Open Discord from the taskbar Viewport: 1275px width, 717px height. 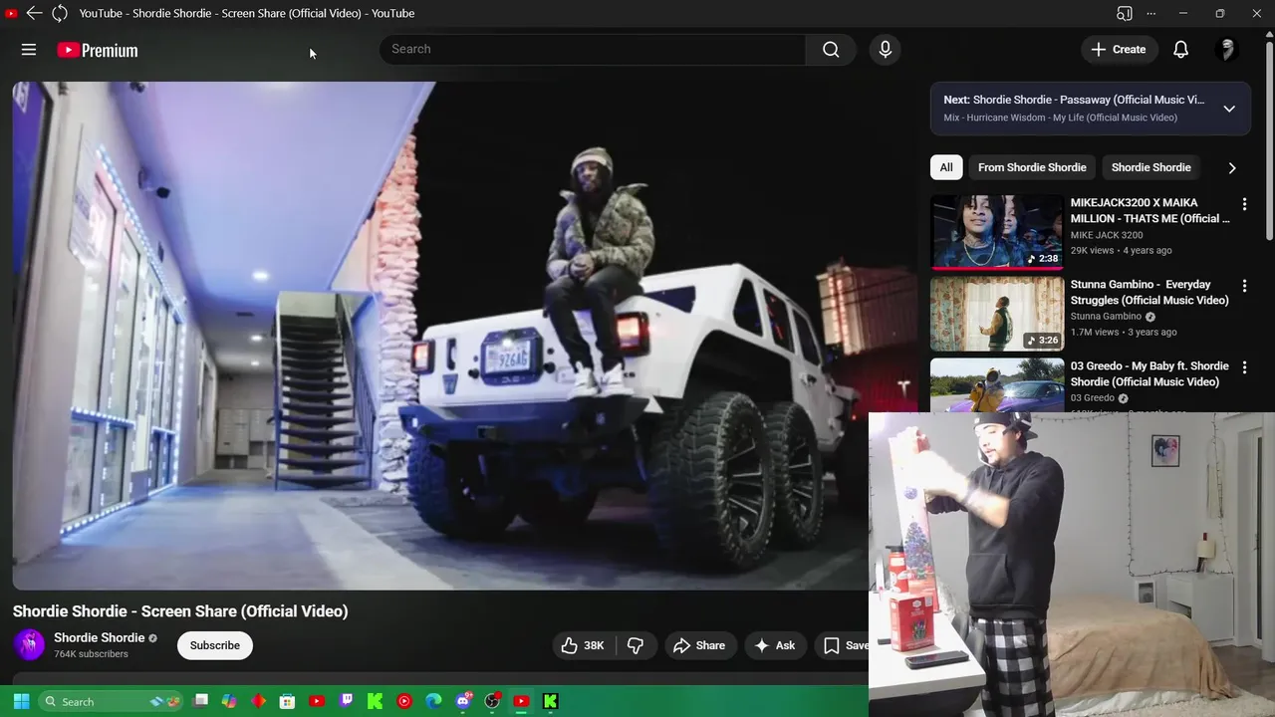point(462,701)
